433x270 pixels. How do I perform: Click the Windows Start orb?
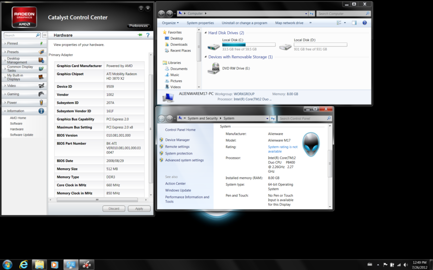tap(7, 265)
